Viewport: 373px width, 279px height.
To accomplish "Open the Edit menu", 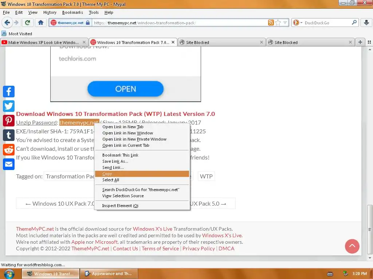I will (19, 12).
